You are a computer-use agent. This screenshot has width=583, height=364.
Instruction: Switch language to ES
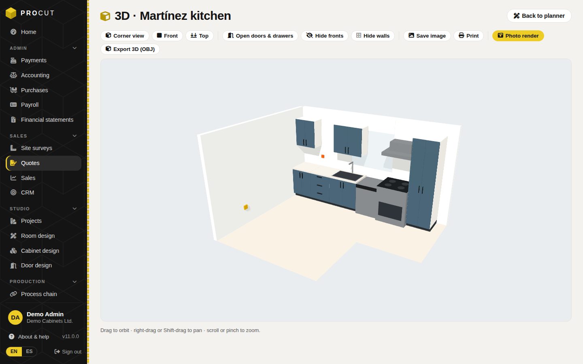29,351
